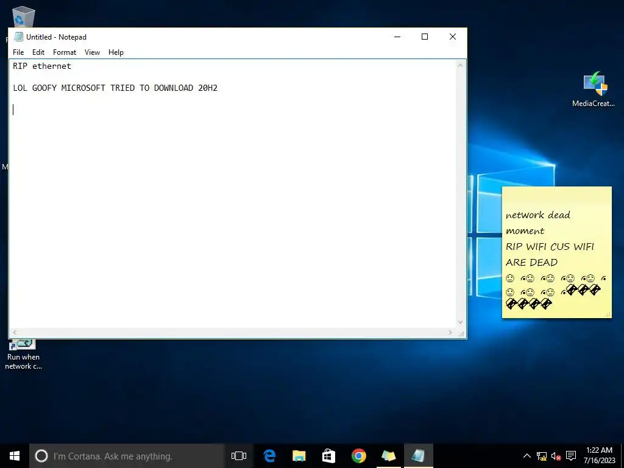Select the MediaCreat... desktop icon
Image resolution: width=624 pixels, height=468 pixels.
[594, 89]
